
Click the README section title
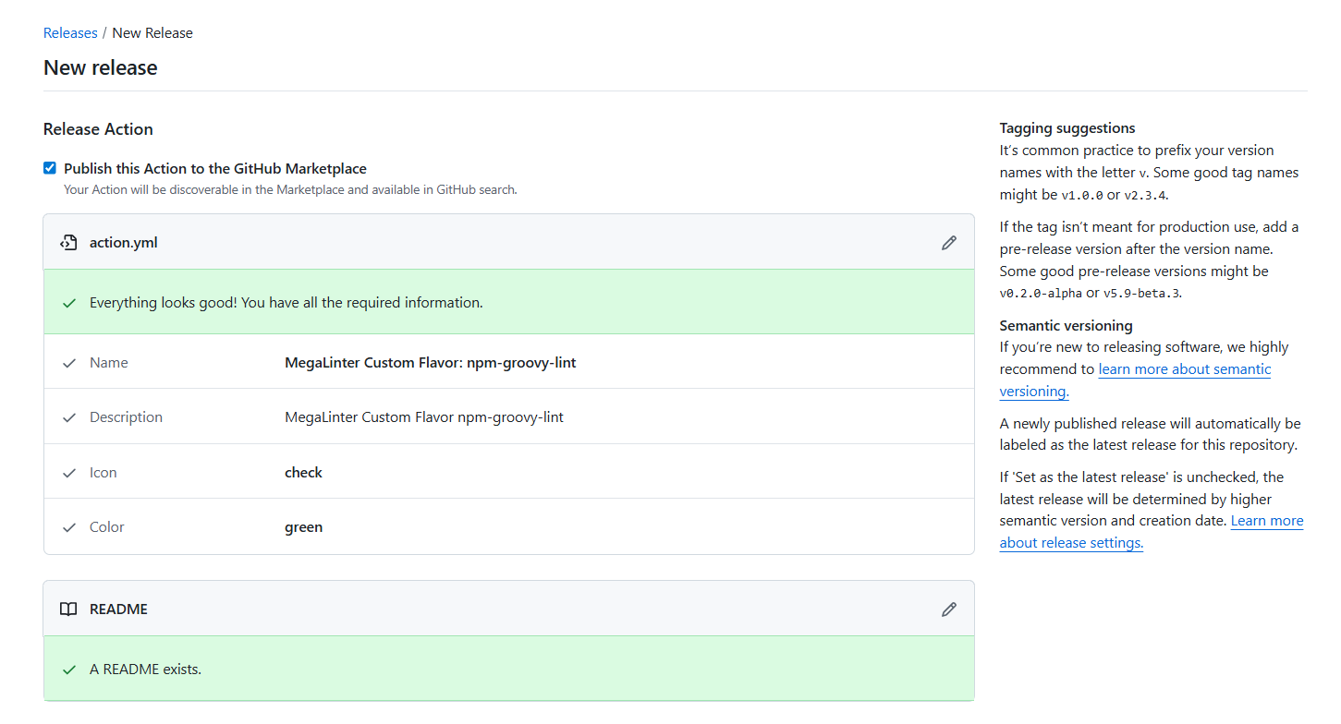click(118, 609)
